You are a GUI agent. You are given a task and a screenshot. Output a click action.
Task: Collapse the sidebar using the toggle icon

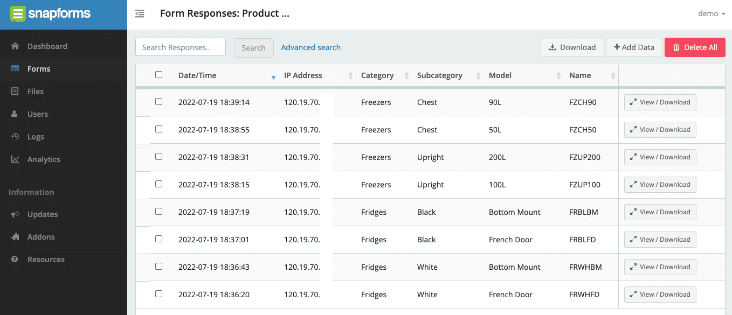tap(140, 14)
